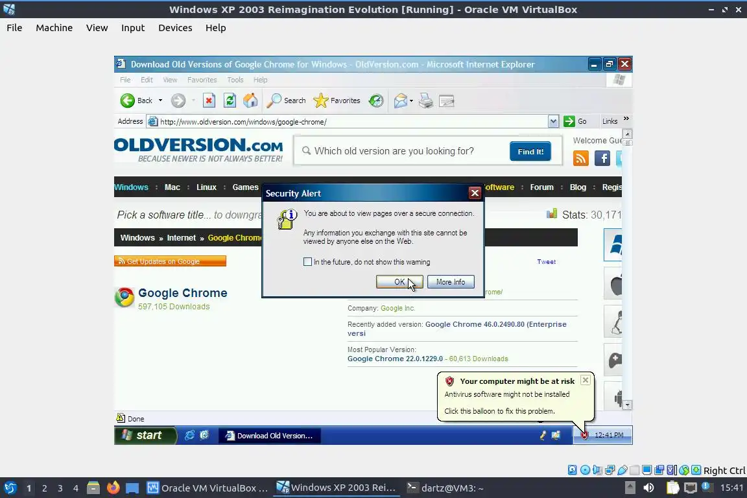Open the host file manager drawer icon
The height and width of the screenshot is (498, 747).
coord(93,488)
